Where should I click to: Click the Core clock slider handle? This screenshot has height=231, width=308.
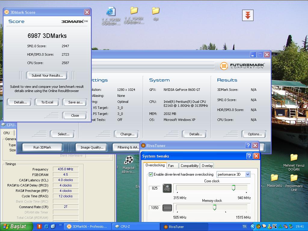coord(233,188)
